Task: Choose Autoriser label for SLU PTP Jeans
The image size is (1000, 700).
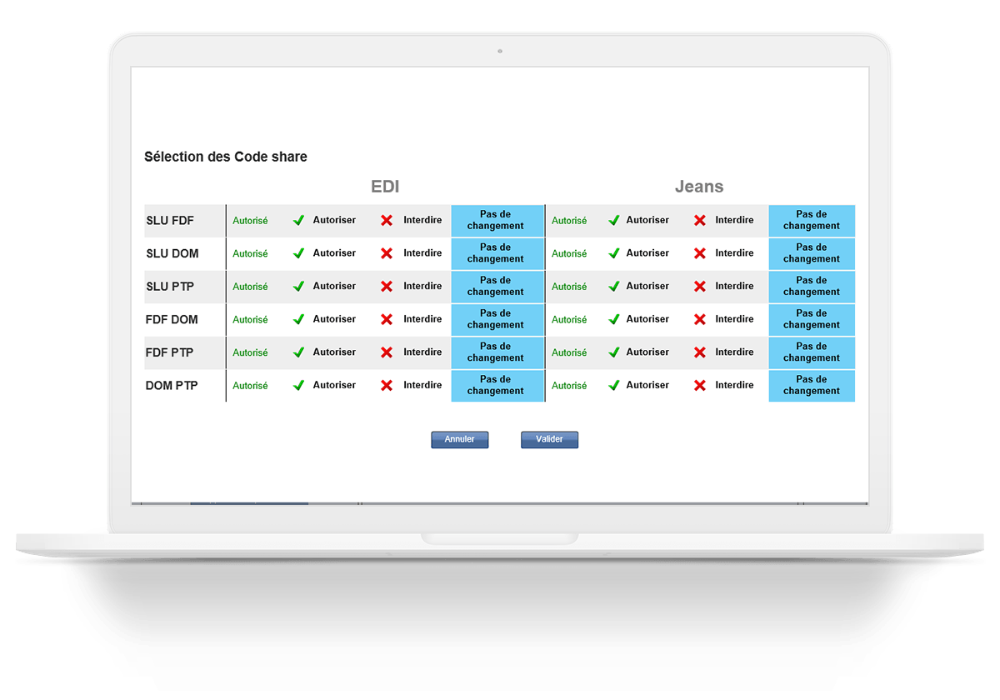Action: click(x=647, y=286)
